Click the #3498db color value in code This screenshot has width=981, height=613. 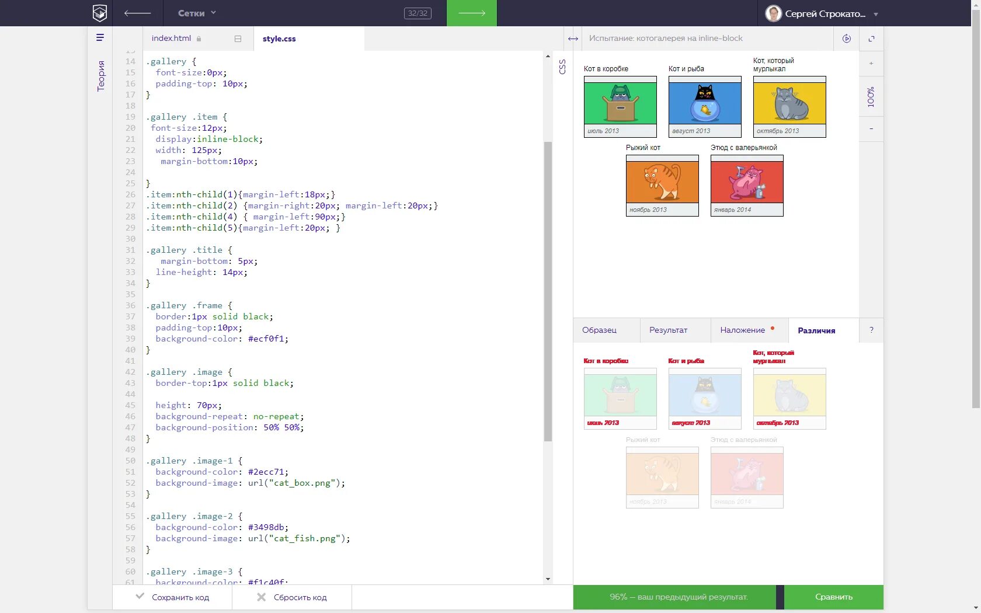[x=266, y=527]
